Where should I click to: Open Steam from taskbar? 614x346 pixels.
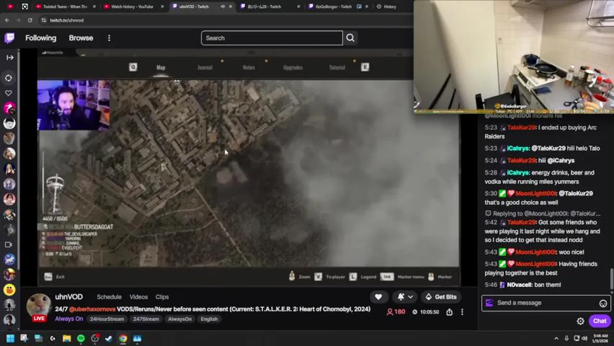tap(109, 338)
